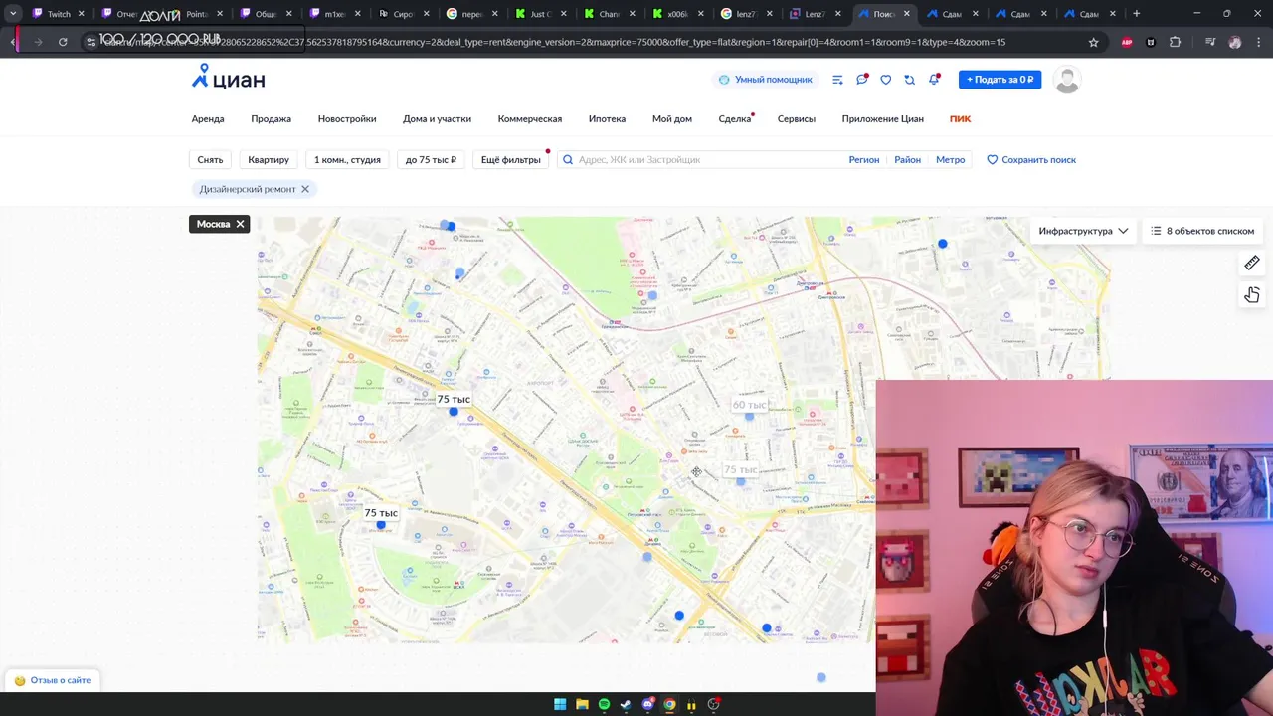
Task: Open Ещё фильтры button
Action: pyautogui.click(x=511, y=159)
